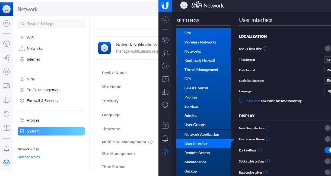Click info icon next to Use 24-hour time
Screen dimensions: 331x176
(x=265, y=49)
